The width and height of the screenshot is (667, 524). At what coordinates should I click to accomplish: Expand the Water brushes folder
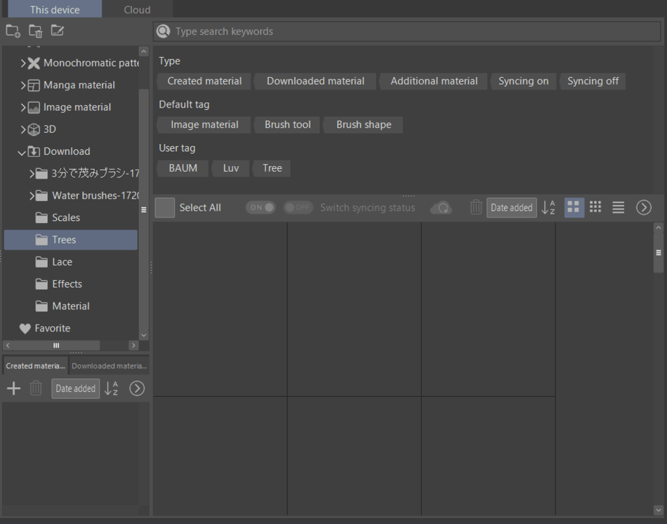click(x=31, y=196)
